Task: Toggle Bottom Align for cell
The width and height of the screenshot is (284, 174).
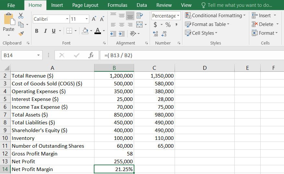Action: pos(130,16)
